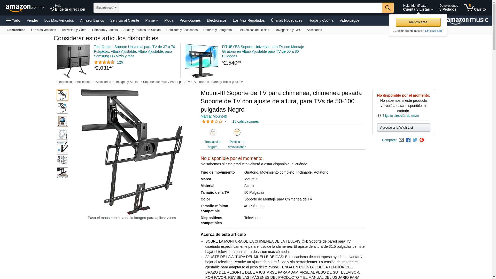Viewport: 496px width, 279px height.
Task: Open Cuenta y Listas account menu
Action: [418, 8]
